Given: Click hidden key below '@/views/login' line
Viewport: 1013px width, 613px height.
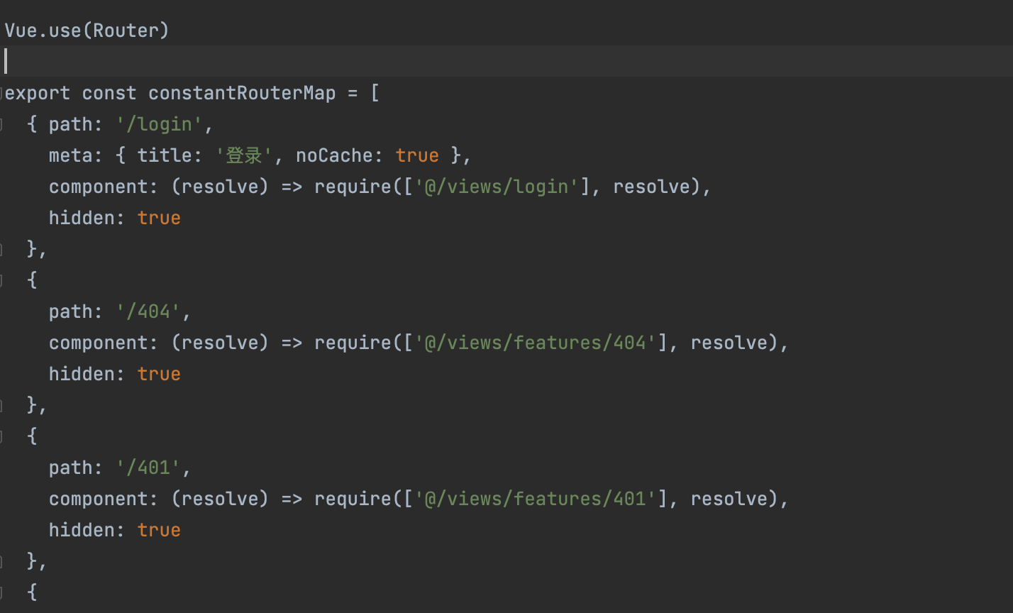Looking at the screenshot, I should 82,218.
